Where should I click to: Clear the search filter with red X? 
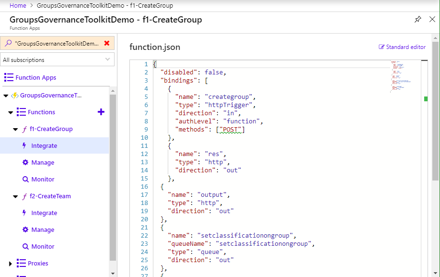tap(106, 43)
